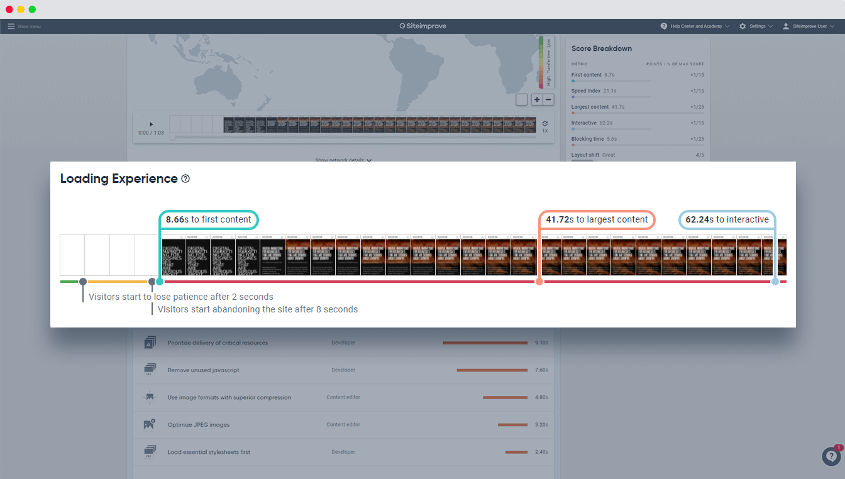This screenshot has width=845, height=479.
Task: Click the Optimize JPEG images icon
Action: 149,425
